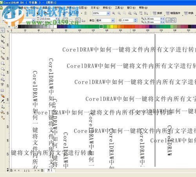This screenshot has width=196, height=177.
Task: Pick the highlighted green swatch in the palette
Action: click(101, 27)
